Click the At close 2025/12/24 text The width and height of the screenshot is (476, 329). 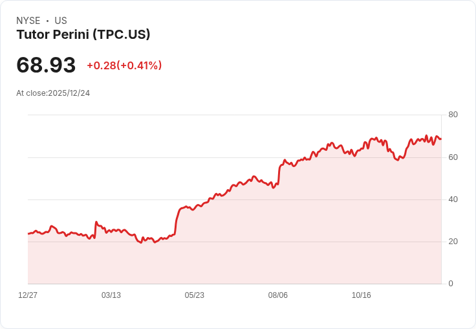point(53,93)
